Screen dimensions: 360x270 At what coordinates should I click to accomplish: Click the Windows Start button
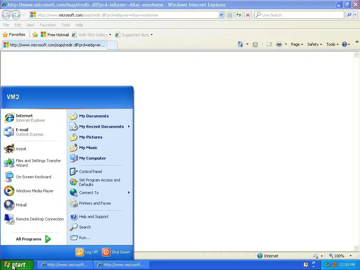tap(17, 265)
